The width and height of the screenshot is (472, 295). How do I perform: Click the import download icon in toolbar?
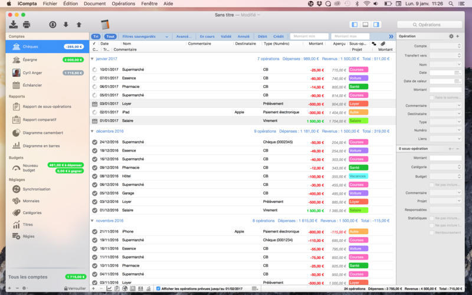coord(13,24)
